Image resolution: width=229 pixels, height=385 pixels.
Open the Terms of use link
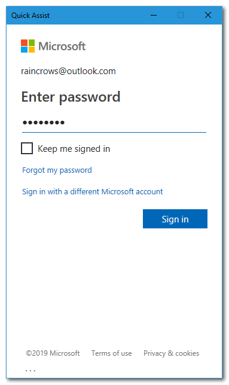click(x=111, y=353)
